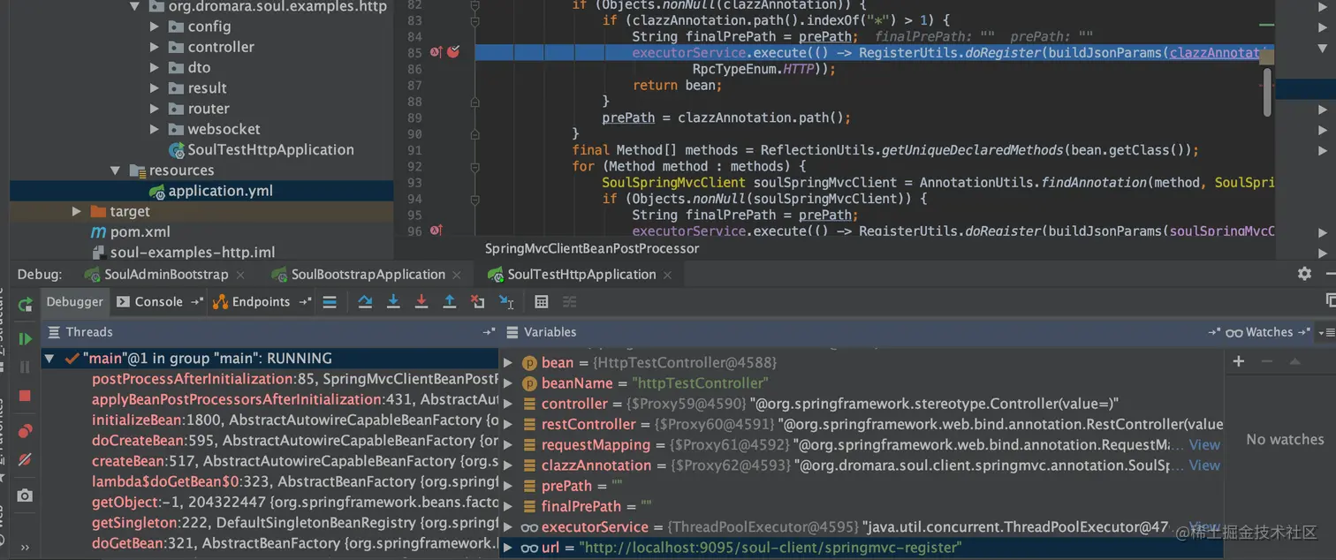Hide the Console tab with its arrow icon
The width and height of the screenshot is (1336, 560).
tap(195, 302)
